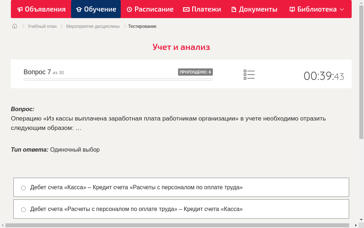Click the test progress bar under Вопрос 7
This screenshot has height=228, width=364.
(118, 79)
